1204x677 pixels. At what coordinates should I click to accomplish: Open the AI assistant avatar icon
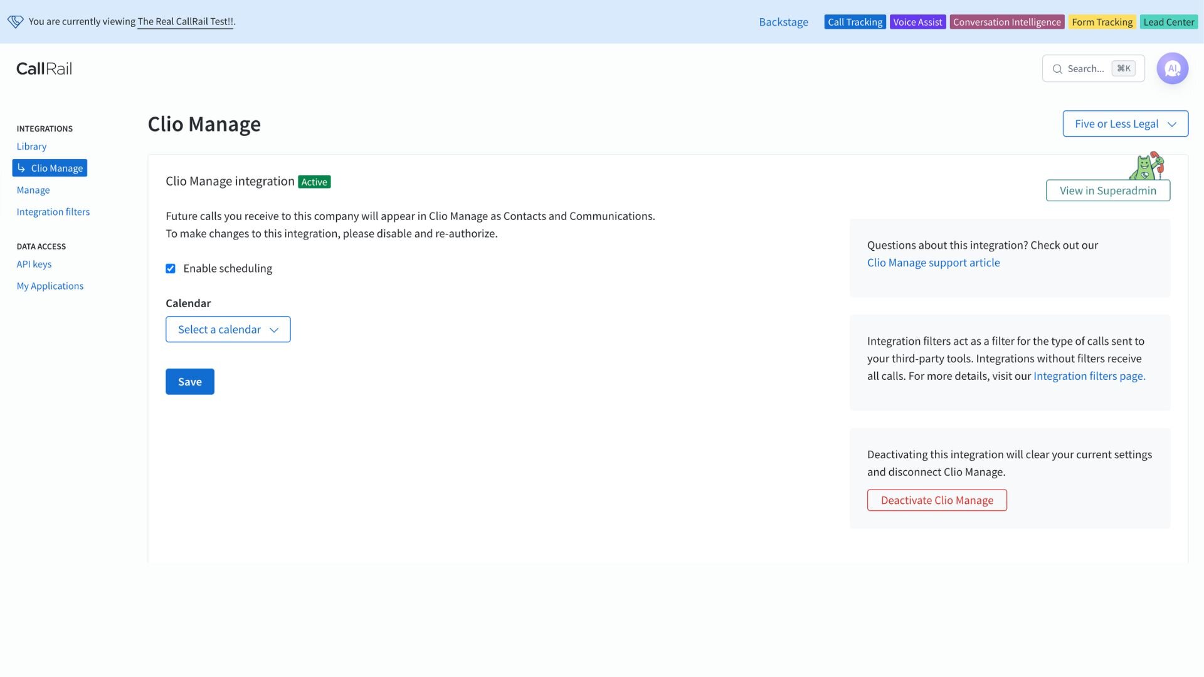pos(1172,68)
